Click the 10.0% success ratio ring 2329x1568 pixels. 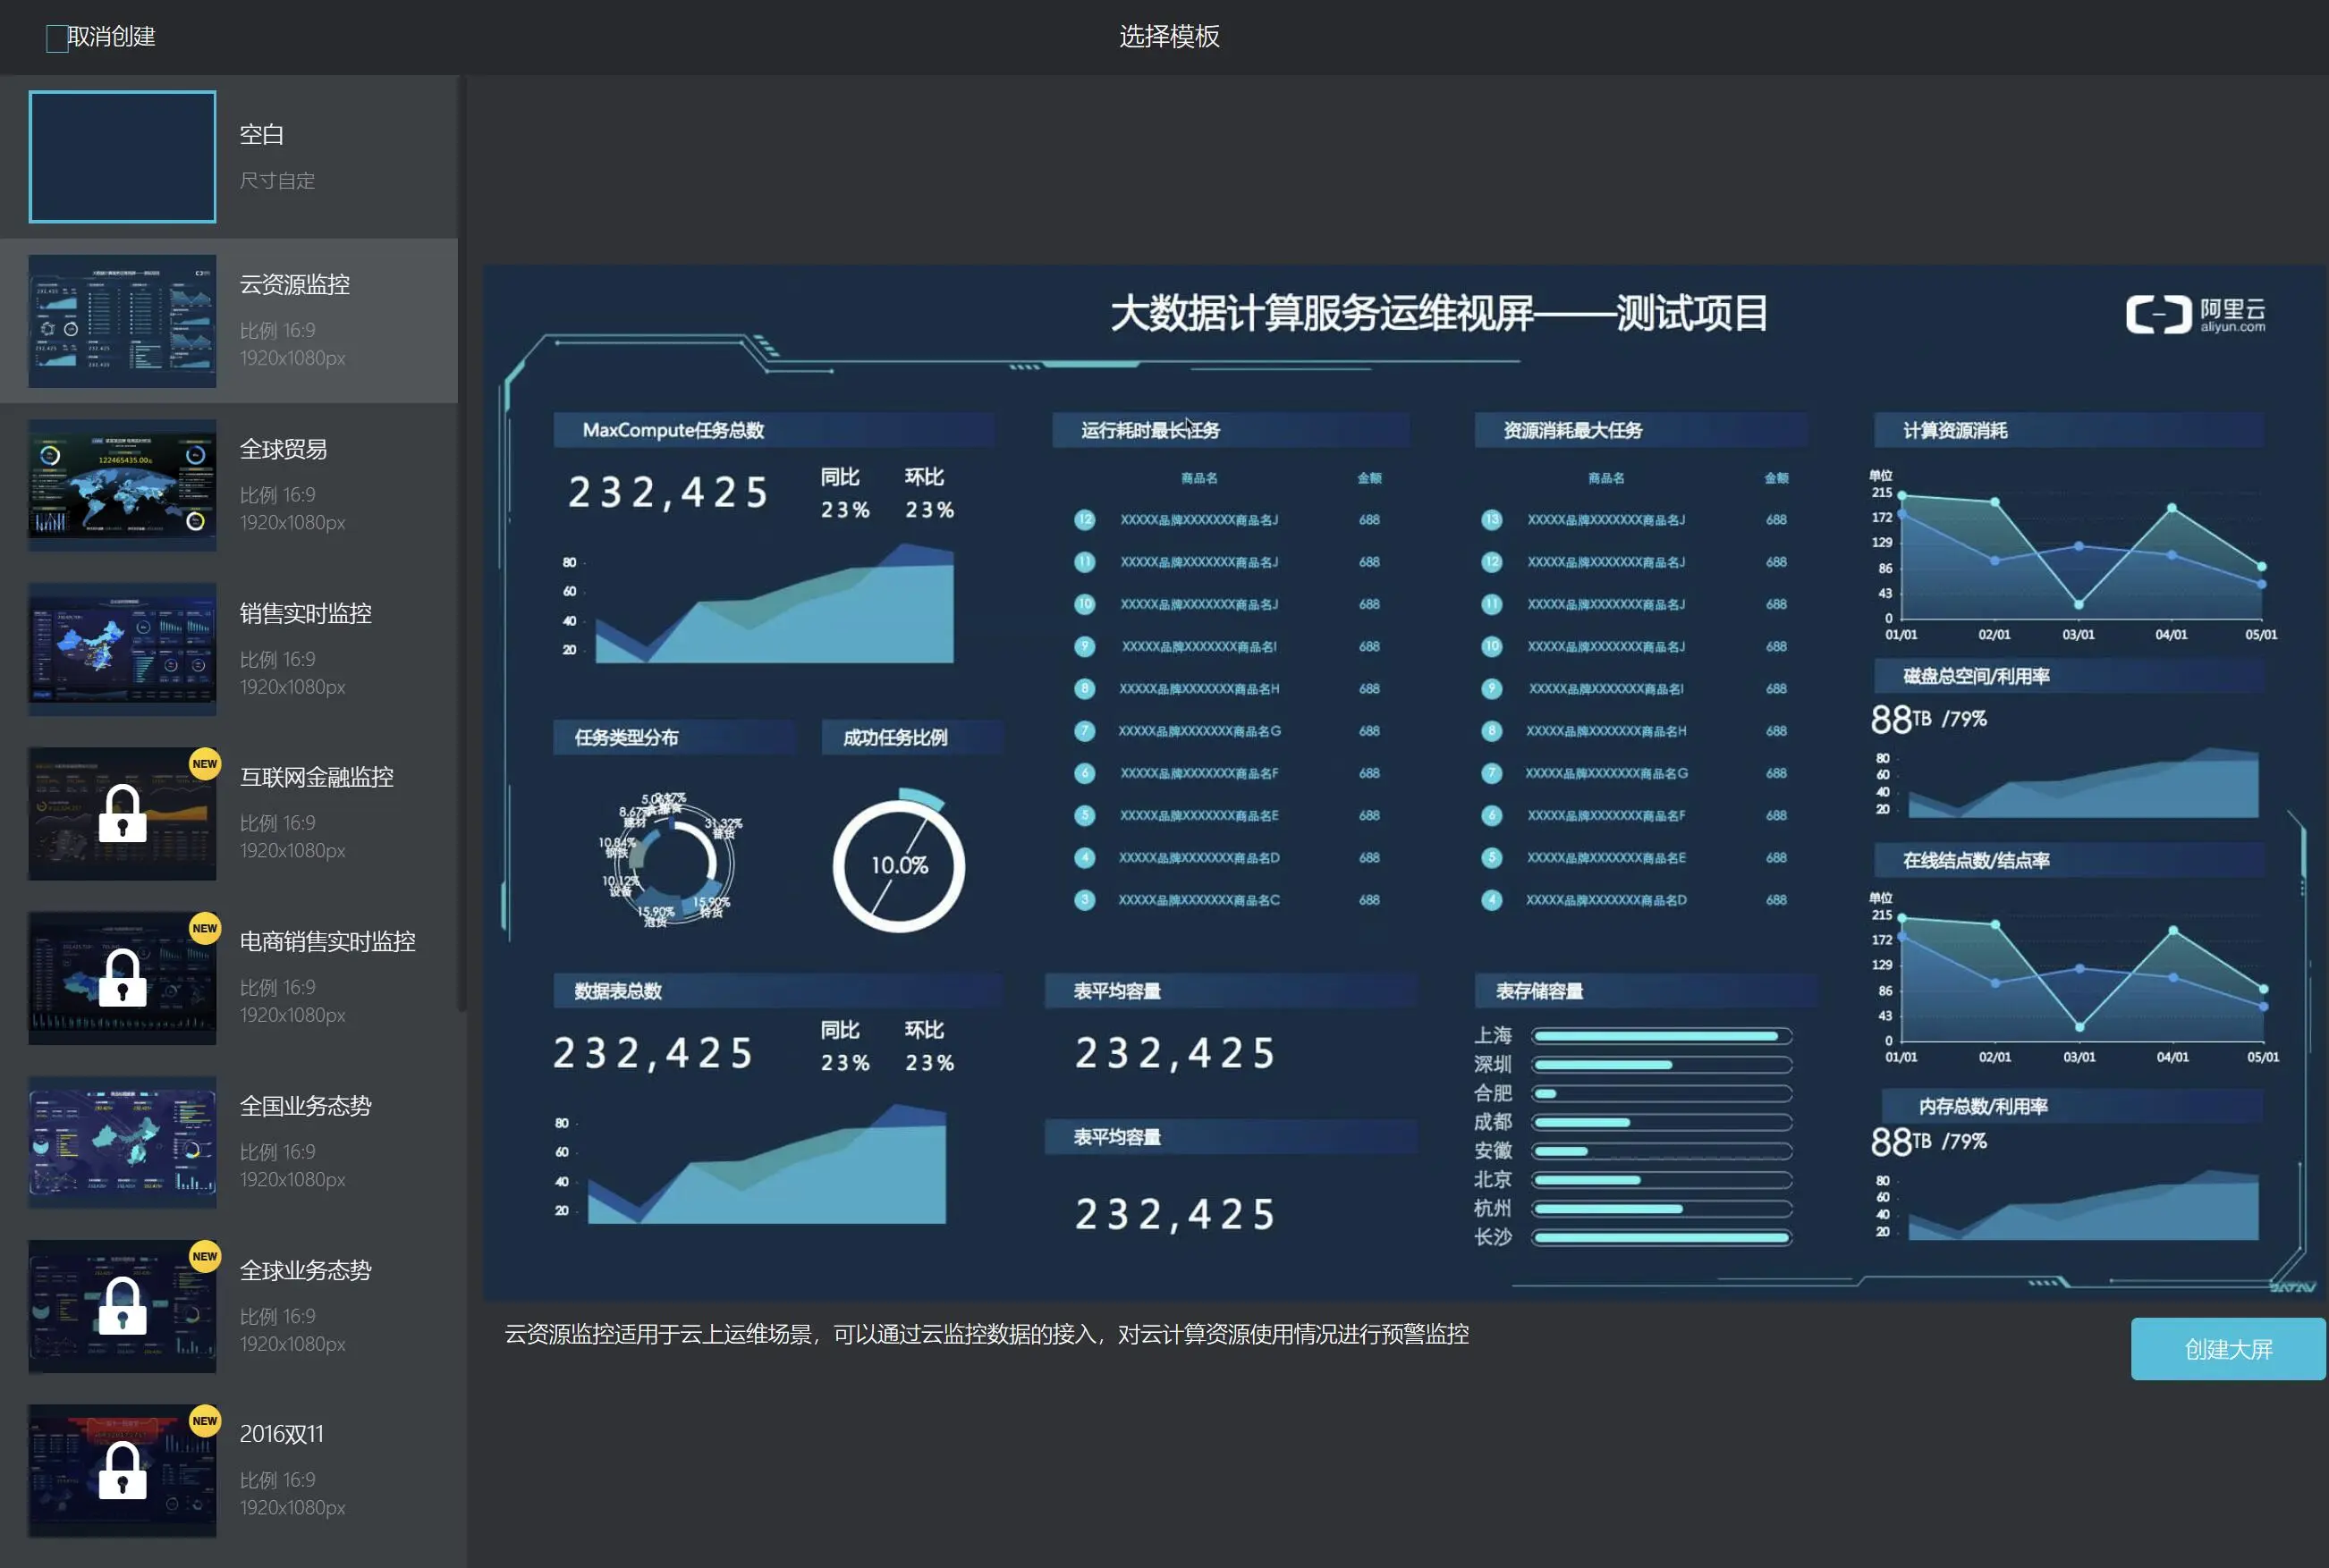pyautogui.click(x=898, y=865)
